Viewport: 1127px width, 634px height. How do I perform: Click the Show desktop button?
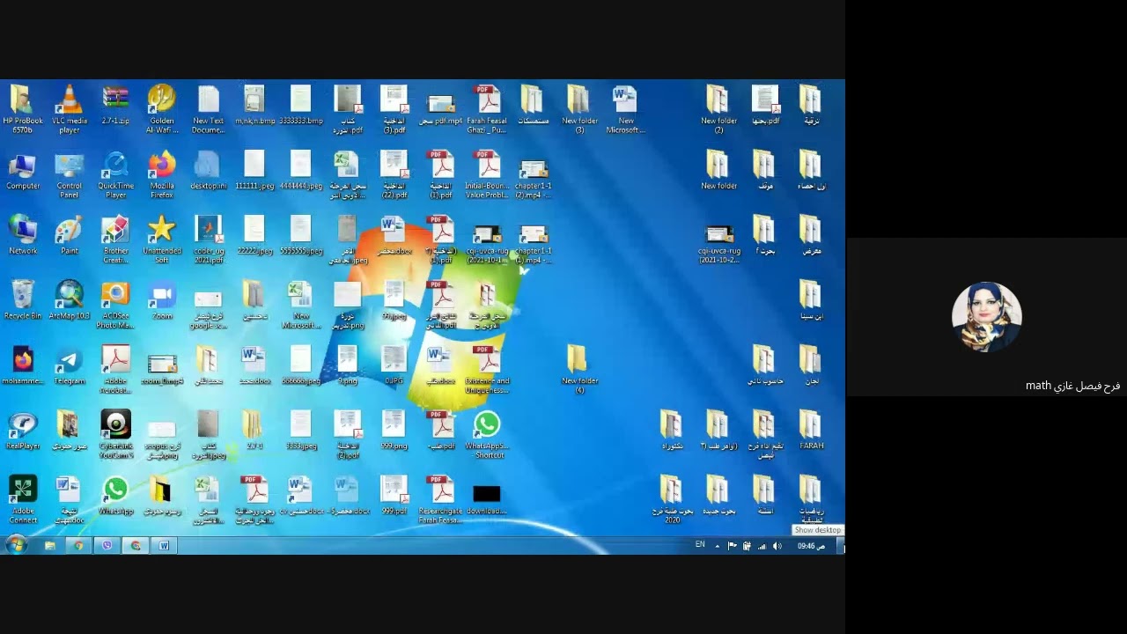tap(841, 546)
